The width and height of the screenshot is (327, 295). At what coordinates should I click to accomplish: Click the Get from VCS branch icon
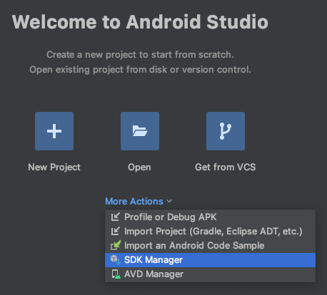pos(226,131)
